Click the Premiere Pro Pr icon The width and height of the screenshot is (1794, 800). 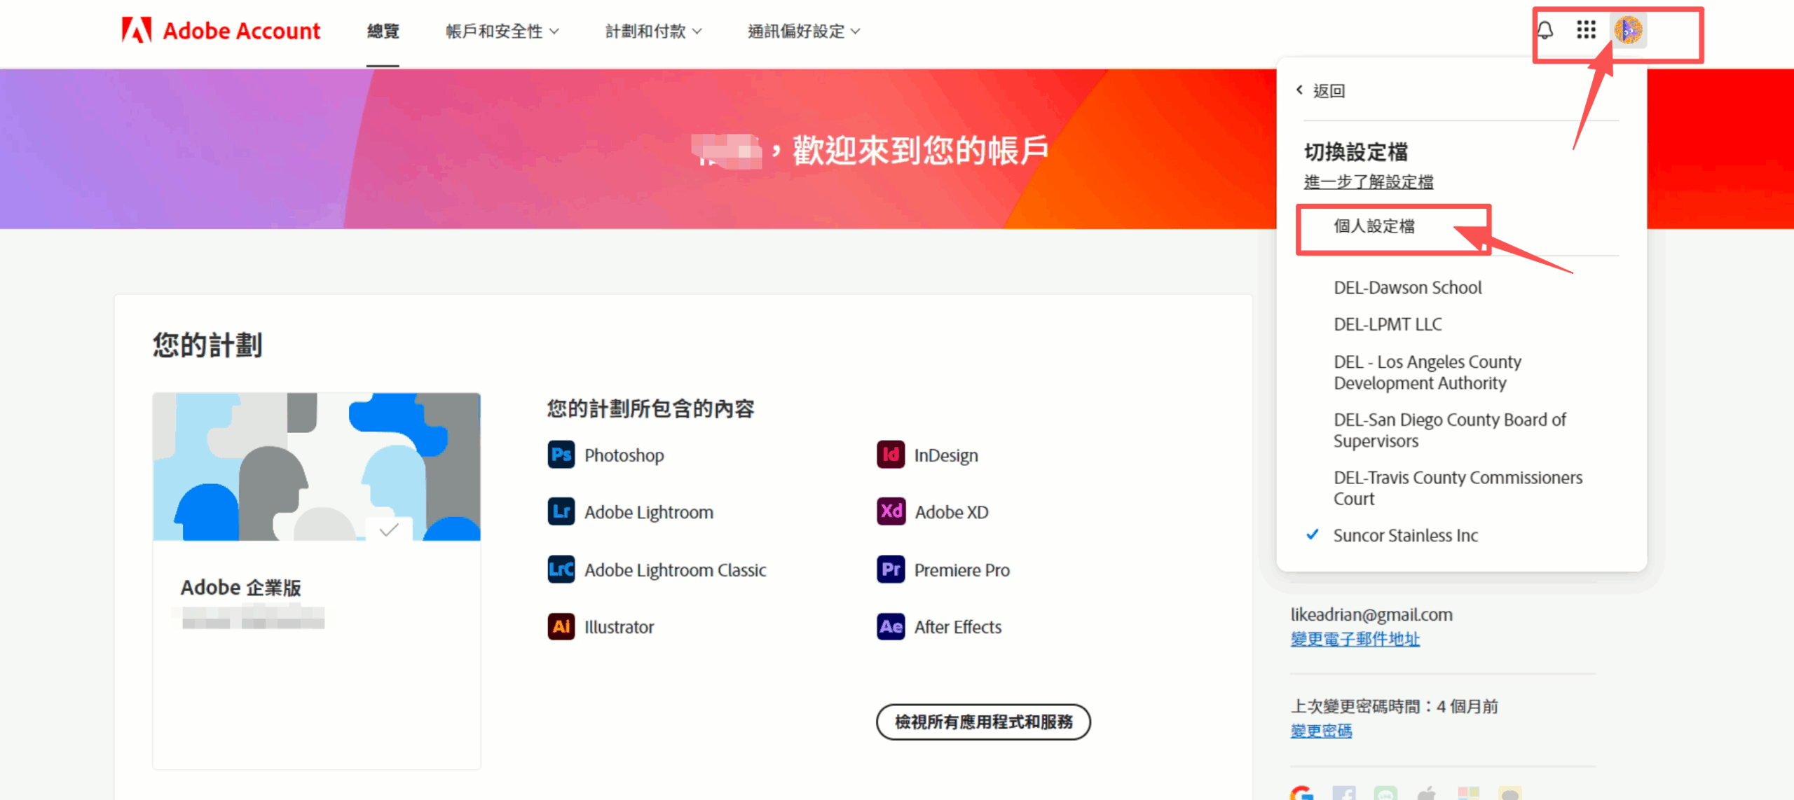click(890, 570)
